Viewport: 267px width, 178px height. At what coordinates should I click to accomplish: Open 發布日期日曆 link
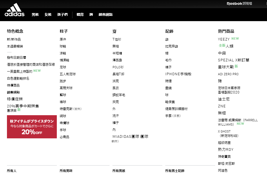pos(16,58)
